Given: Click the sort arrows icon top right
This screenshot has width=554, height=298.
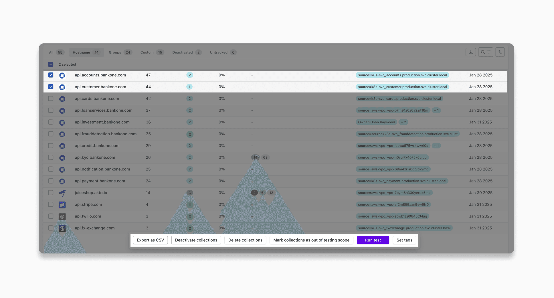Looking at the screenshot, I should point(500,52).
